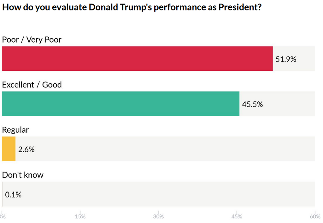Click the 0% axis tick label
The height and width of the screenshot is (223, 323).
tap(3, 216)
